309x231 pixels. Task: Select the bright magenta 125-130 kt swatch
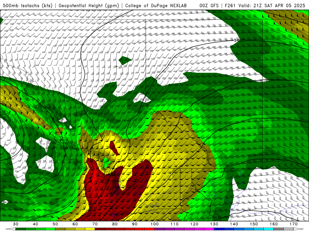tap(209, 229)
